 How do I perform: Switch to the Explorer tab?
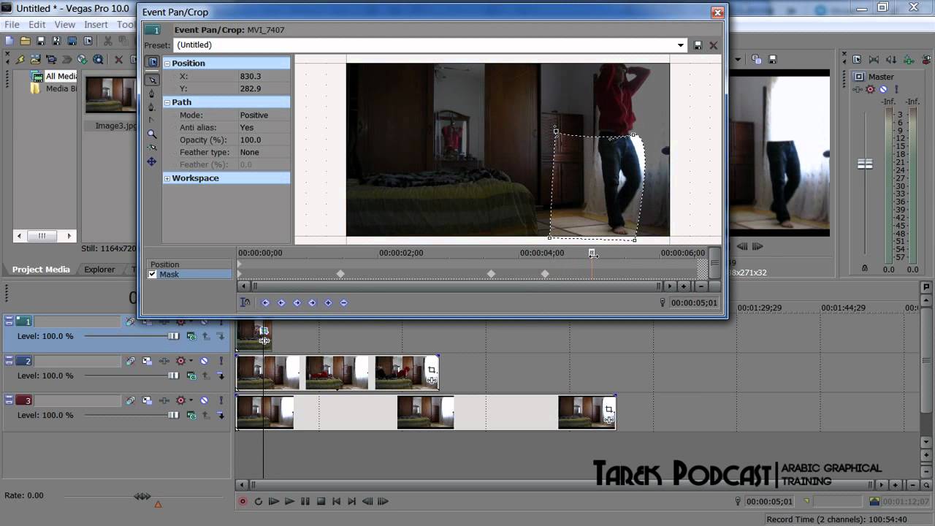(99, 270)
